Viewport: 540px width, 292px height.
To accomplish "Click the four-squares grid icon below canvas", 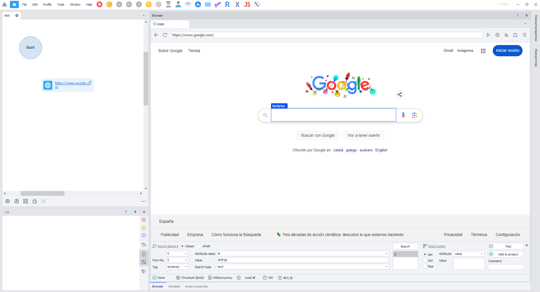I will click(26, 201).
